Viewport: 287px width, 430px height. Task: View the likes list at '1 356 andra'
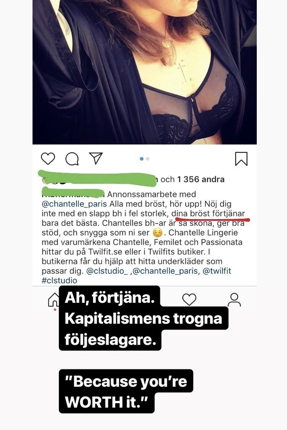coord(201,179)
